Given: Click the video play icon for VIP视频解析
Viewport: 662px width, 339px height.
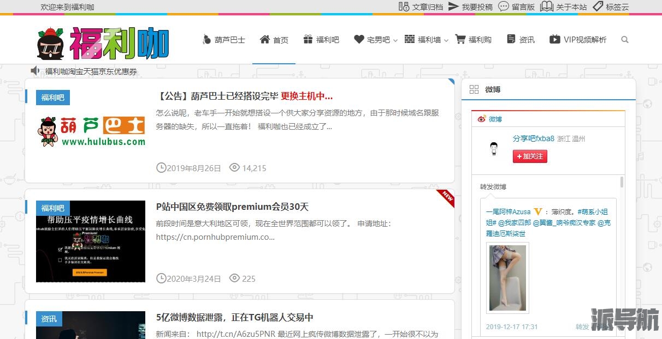Looking at the screenshot, I should click(x=555, y=39).
